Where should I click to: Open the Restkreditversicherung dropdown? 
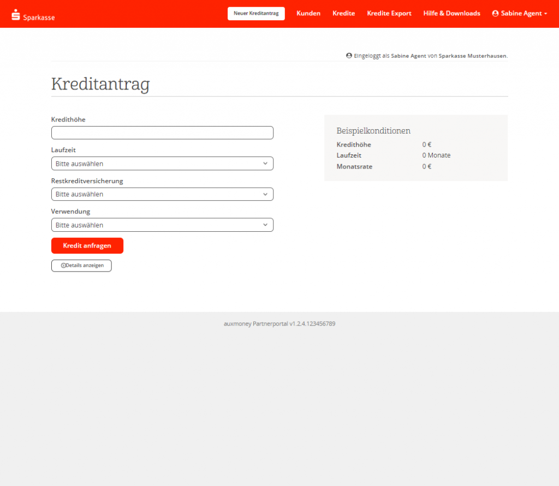[x=162, y=194]
